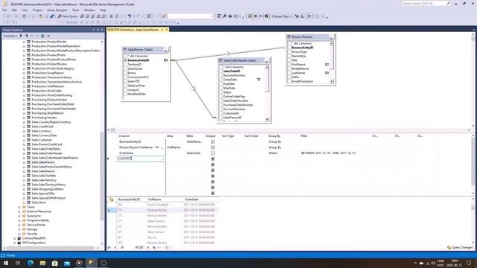
Task: Show the Criteria pane via its toolbar icon
Action: click(256, 16)
